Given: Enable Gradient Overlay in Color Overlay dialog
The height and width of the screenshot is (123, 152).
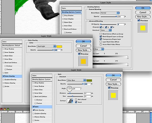Looking at the screenshot, I should (3, 80).
